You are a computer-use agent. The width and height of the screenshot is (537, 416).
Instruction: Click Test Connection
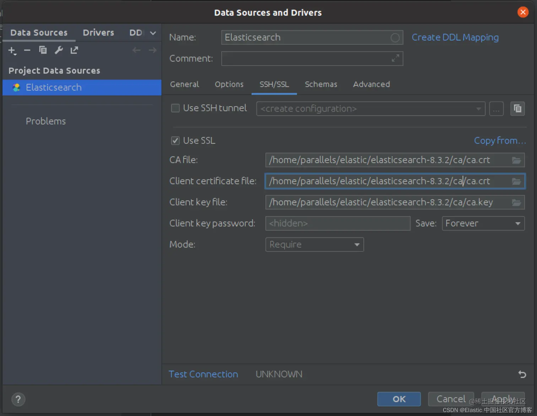pos(203,374)
